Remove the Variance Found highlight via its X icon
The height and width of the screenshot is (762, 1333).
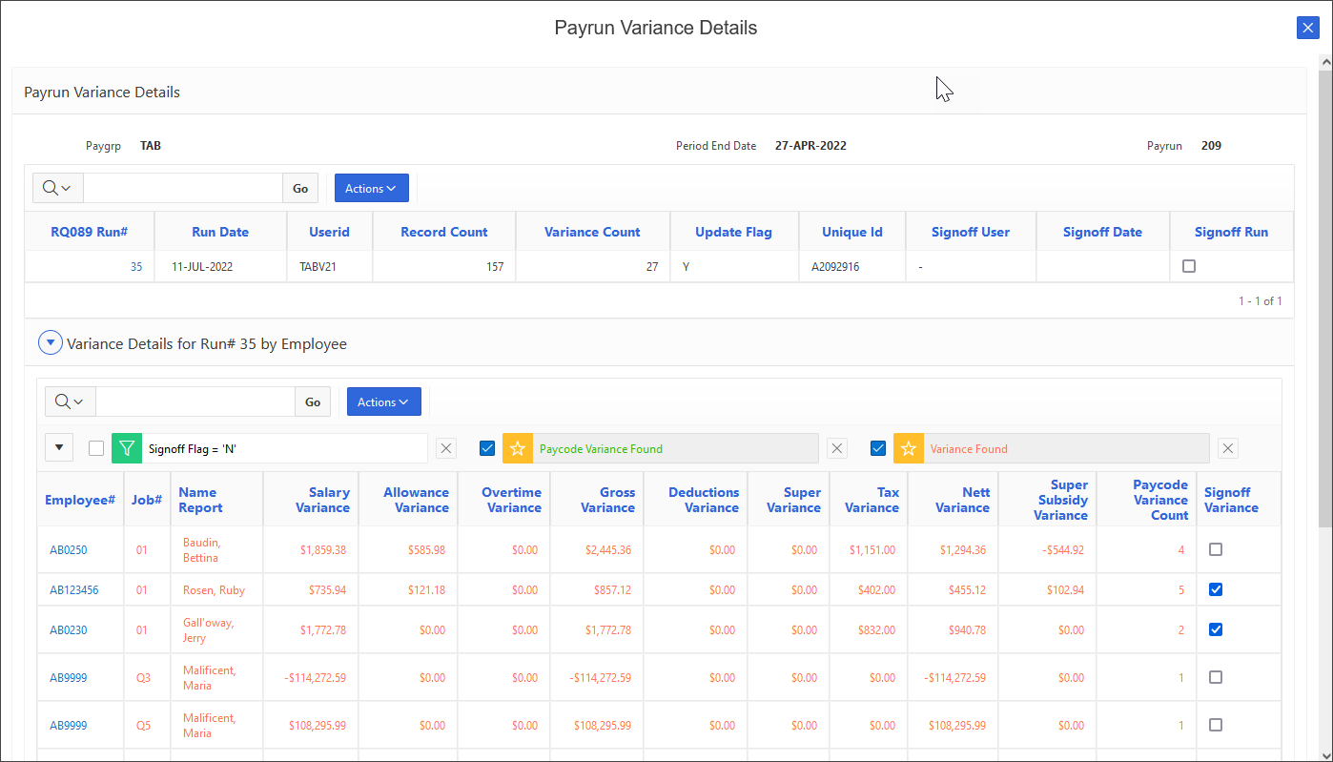coord(1227,448)
